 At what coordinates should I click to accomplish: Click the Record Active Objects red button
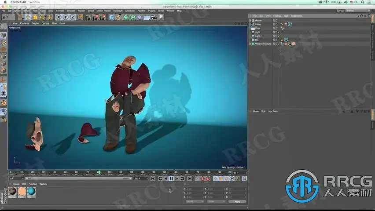pos(197,178)
